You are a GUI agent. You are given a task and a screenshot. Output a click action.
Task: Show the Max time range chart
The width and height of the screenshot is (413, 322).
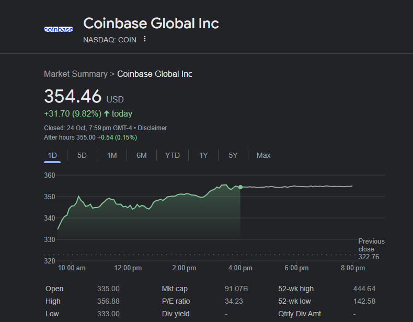[x=263, y=155]
